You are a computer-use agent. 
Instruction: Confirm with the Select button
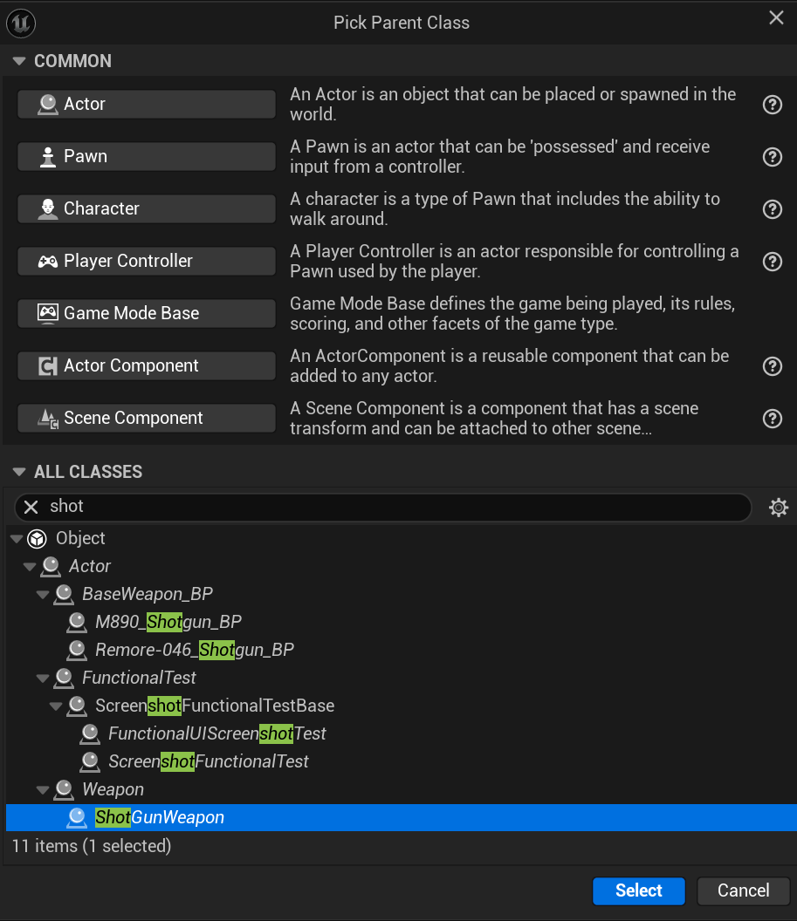pos(638,890)
